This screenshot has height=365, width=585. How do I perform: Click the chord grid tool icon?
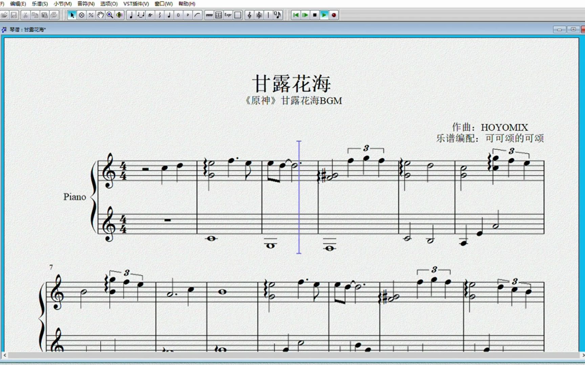point(219,15)
